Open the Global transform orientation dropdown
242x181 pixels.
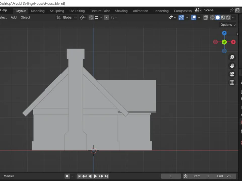67,18
